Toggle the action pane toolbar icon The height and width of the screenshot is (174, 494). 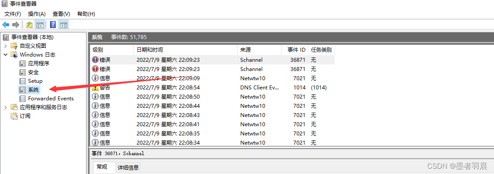63,25
